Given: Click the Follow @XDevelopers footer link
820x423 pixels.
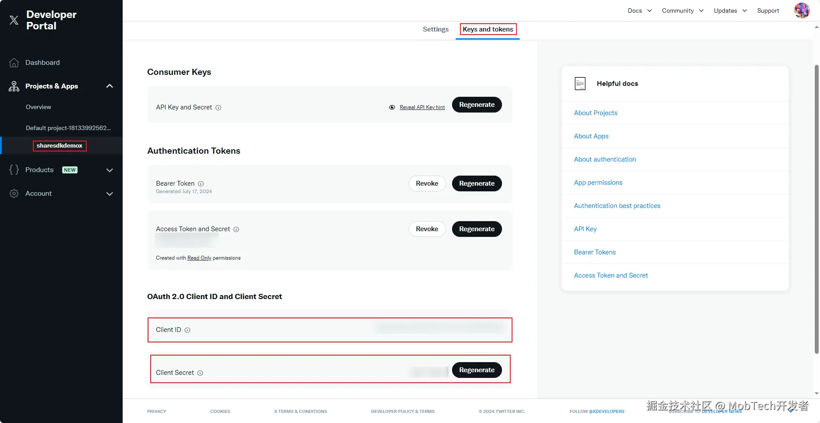Looking at the screenshot, I should coord(597,412).
